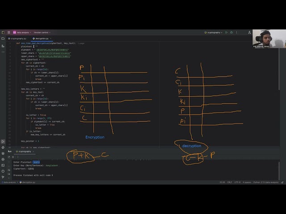Screen dimensions: 286x214
Task: Open the 4 spaces indent settings
Action: [247, 182]
